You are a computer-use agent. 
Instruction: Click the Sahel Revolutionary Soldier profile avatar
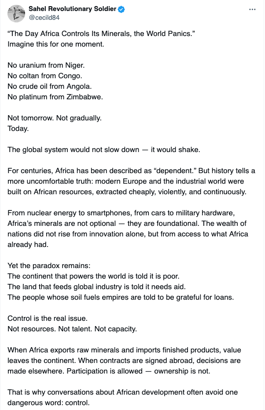coord(16,13)
